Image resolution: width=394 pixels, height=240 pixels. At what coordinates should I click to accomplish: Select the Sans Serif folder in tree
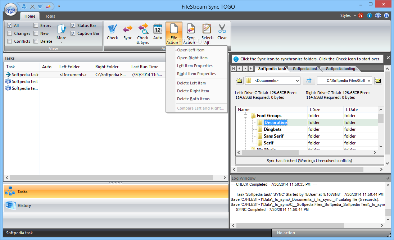[x=273, y=136]
